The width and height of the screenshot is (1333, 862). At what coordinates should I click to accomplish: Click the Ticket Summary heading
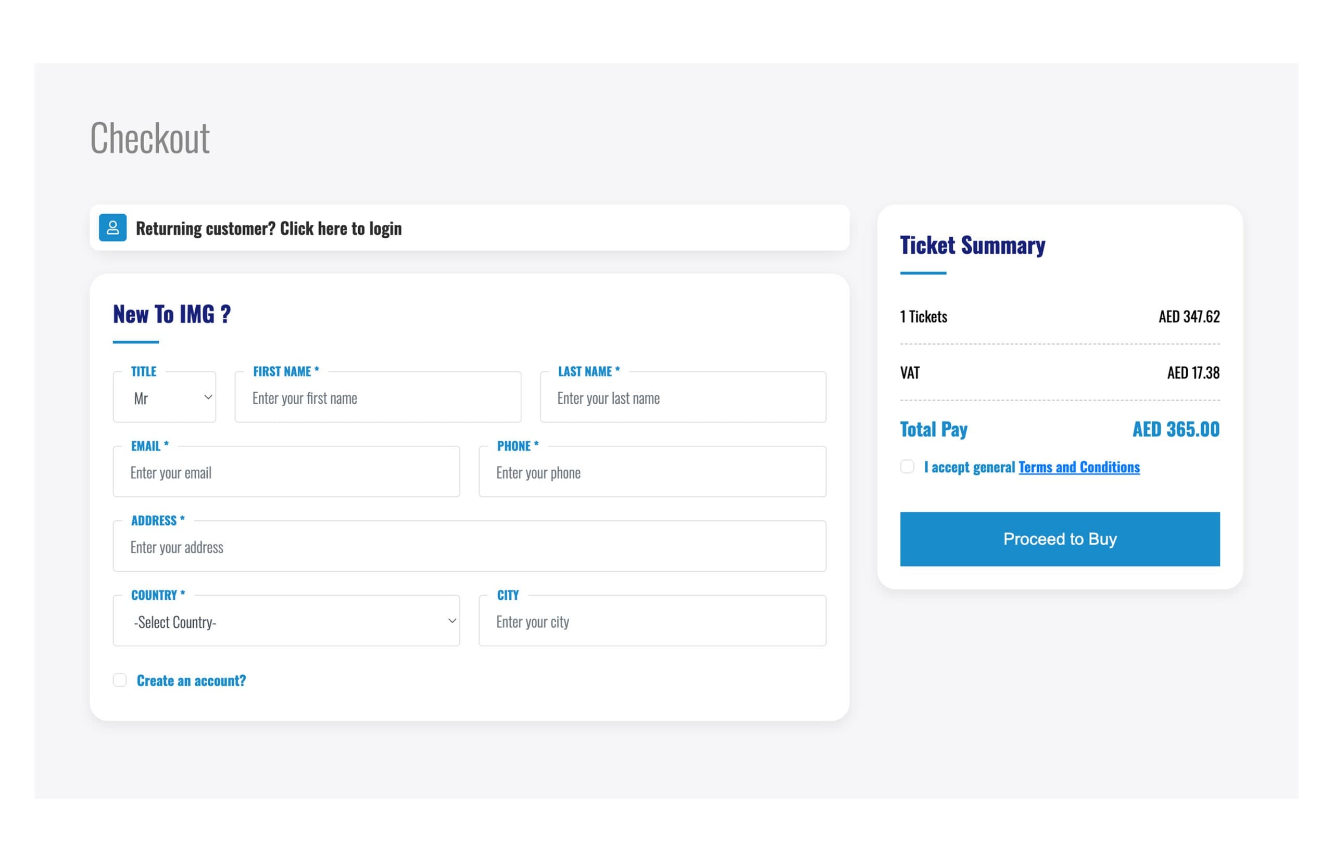pyautogui.click(x=972, y=245)
